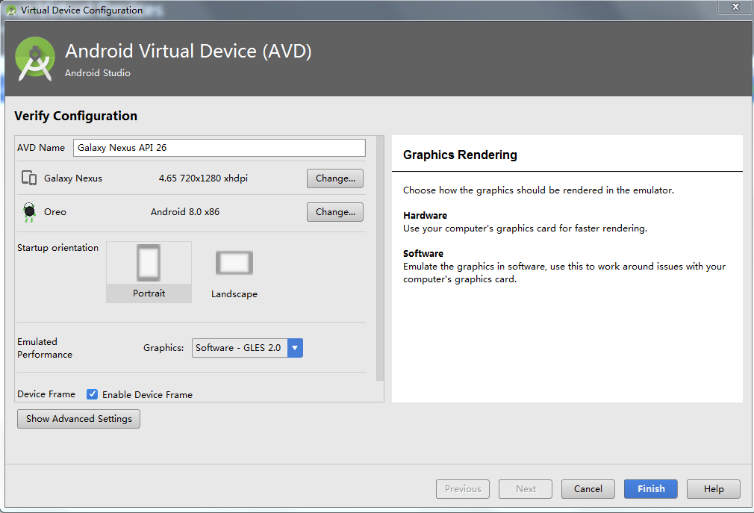Open the Graphics dropdown arrow
Image resolution: width=754 pixels, height=513 pixels.
tap(295, 348)
